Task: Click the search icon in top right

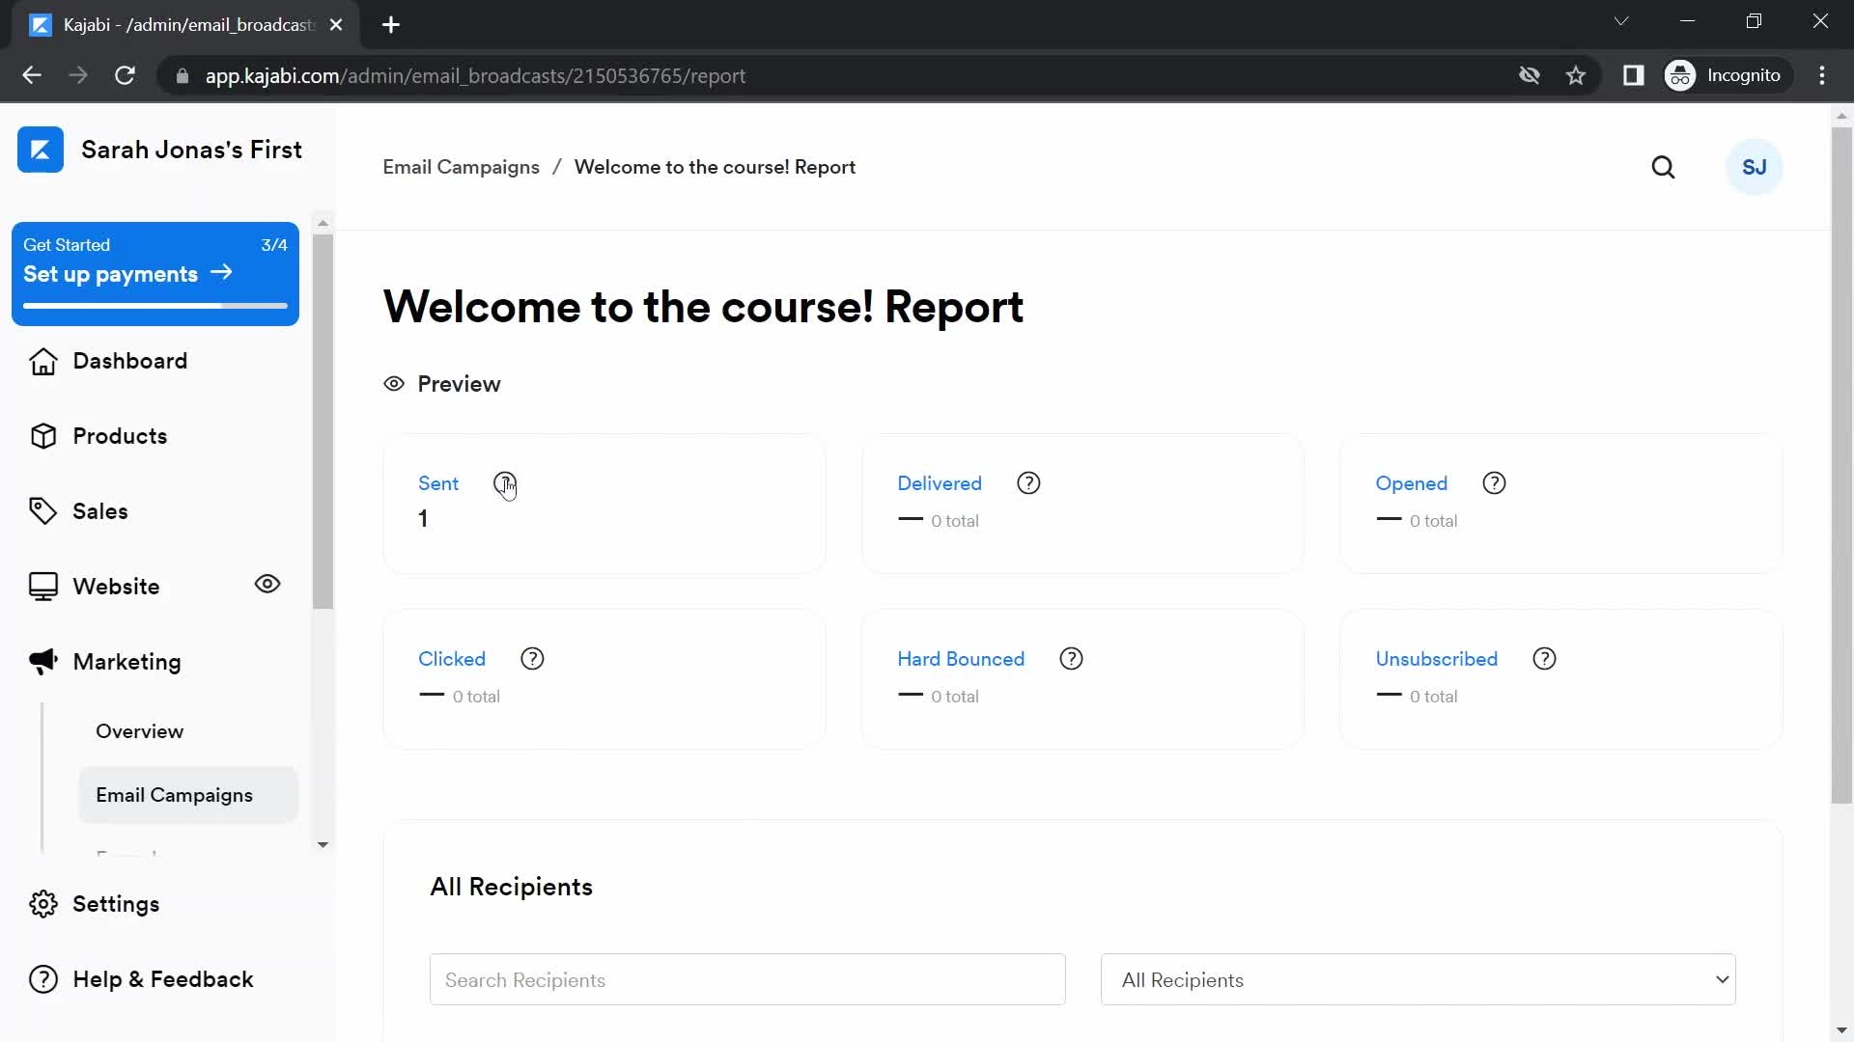Action: 1663,167
